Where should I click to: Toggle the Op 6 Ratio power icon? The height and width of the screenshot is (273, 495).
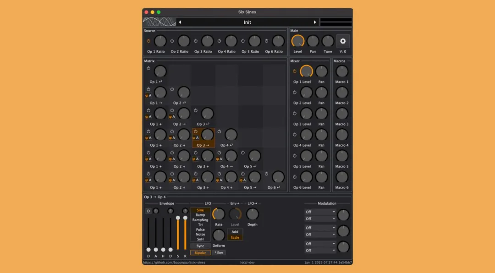tap(266, 41)
